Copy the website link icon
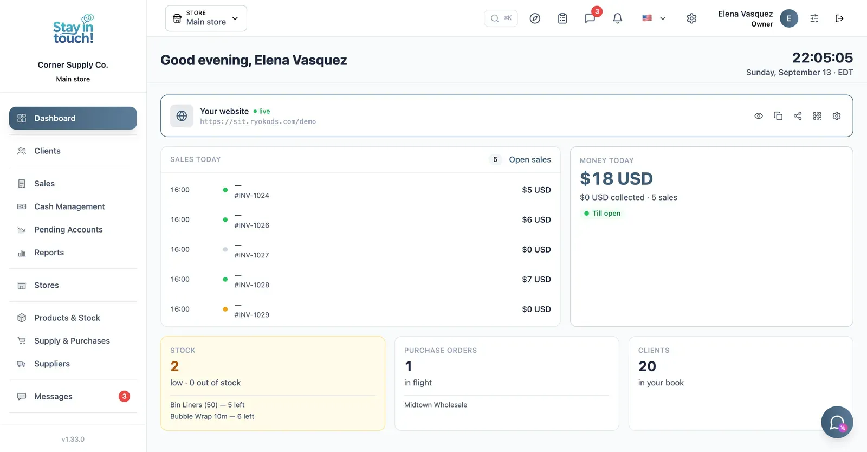 pos(778,116)
